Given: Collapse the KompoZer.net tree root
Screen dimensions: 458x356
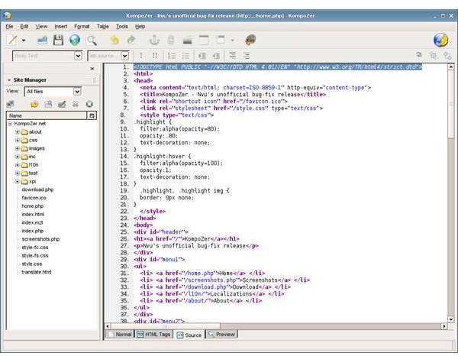Looking at the screenshot, I should (10, 124).
